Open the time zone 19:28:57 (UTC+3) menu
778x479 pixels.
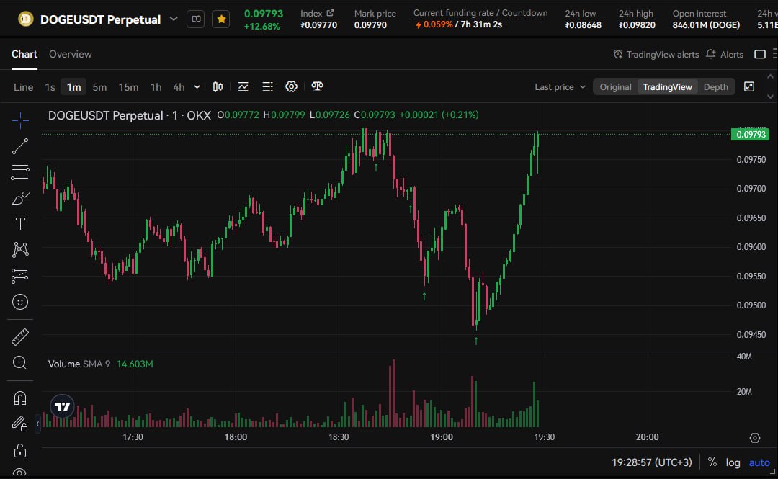(651, 462)
